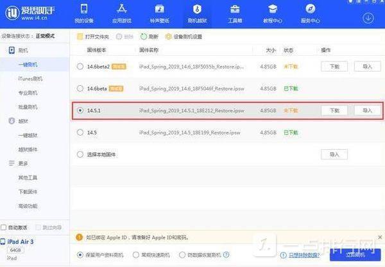The width and height of the screenshot is (385, 267).
Task: Select the 刷机越狱 top tab
Action: [197, 13]
